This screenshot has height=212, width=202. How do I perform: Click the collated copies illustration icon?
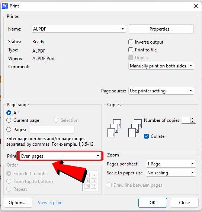point(135,128)
